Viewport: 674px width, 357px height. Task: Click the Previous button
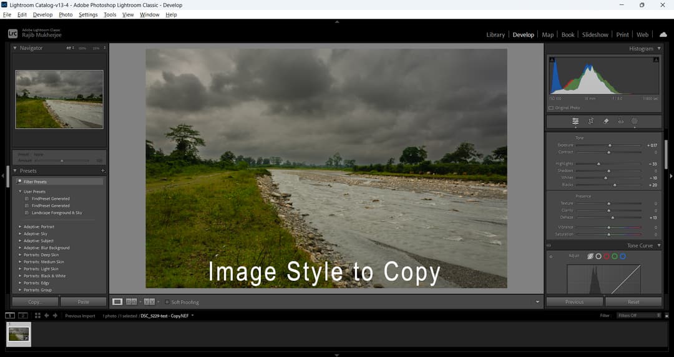point(574,302)
